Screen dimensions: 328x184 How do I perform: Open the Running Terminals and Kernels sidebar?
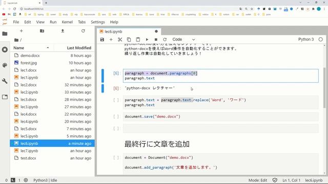pos(5,50)
